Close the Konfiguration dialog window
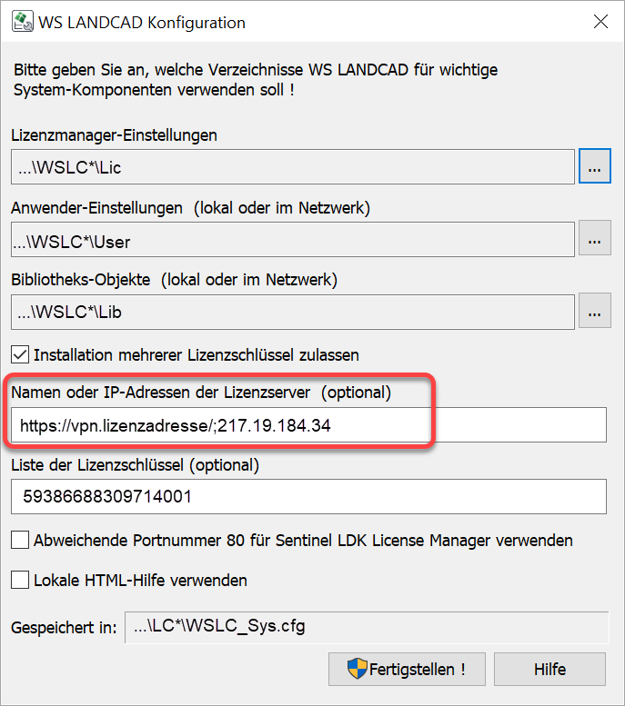This screenshot has height=706, width=625. click(x=600, y=22)
